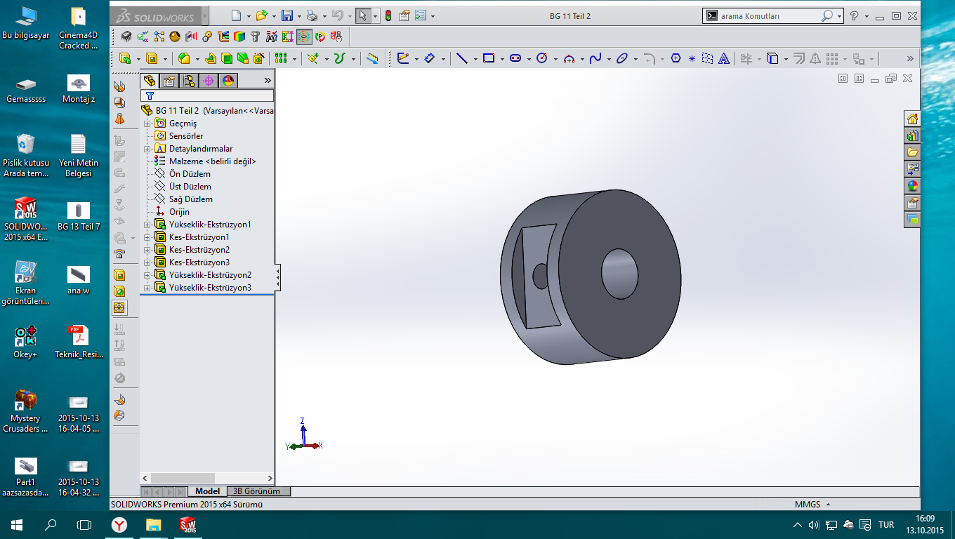Click the Linear Pattern icon
The width and height of the screenshot is (955, 539).
coord(281,58)
